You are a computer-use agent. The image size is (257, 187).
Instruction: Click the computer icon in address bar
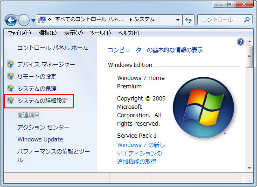point(42,20)
